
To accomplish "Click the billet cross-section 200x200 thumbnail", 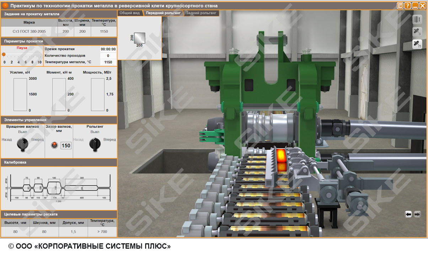I will (139, 38).
